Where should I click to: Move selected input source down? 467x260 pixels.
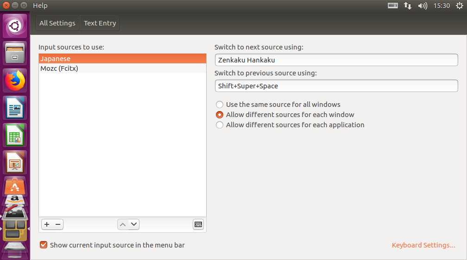134,224
